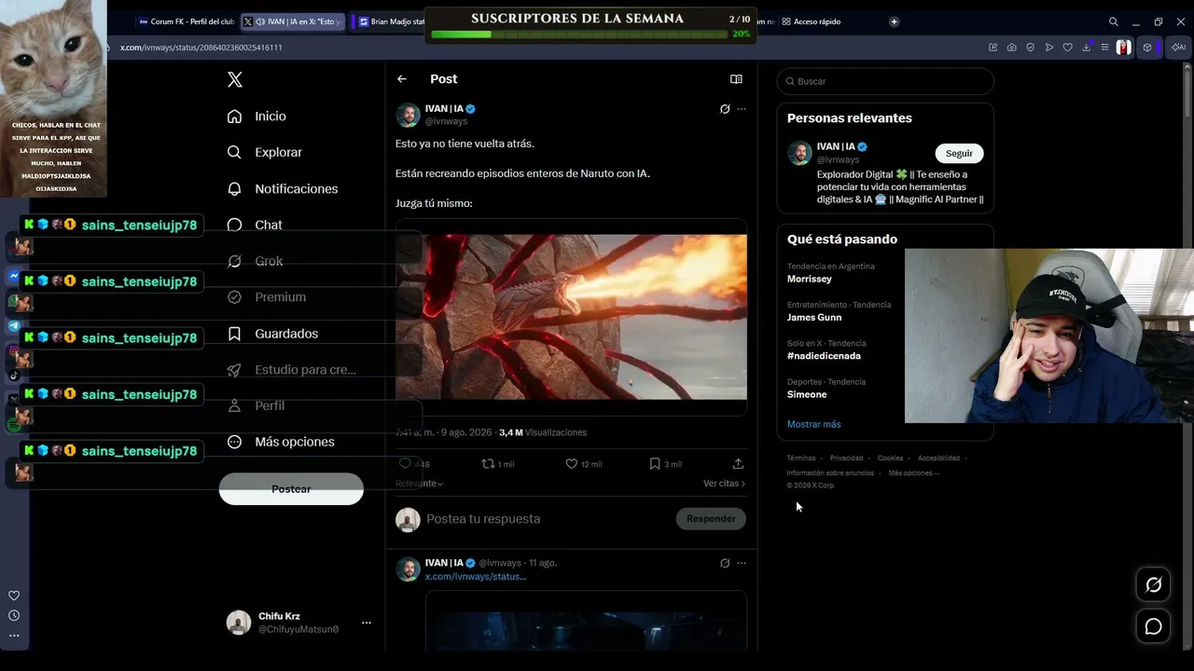Switch to the Brian Madjo tab
This screenshot has height=671, width=1194.
point(391,21)
